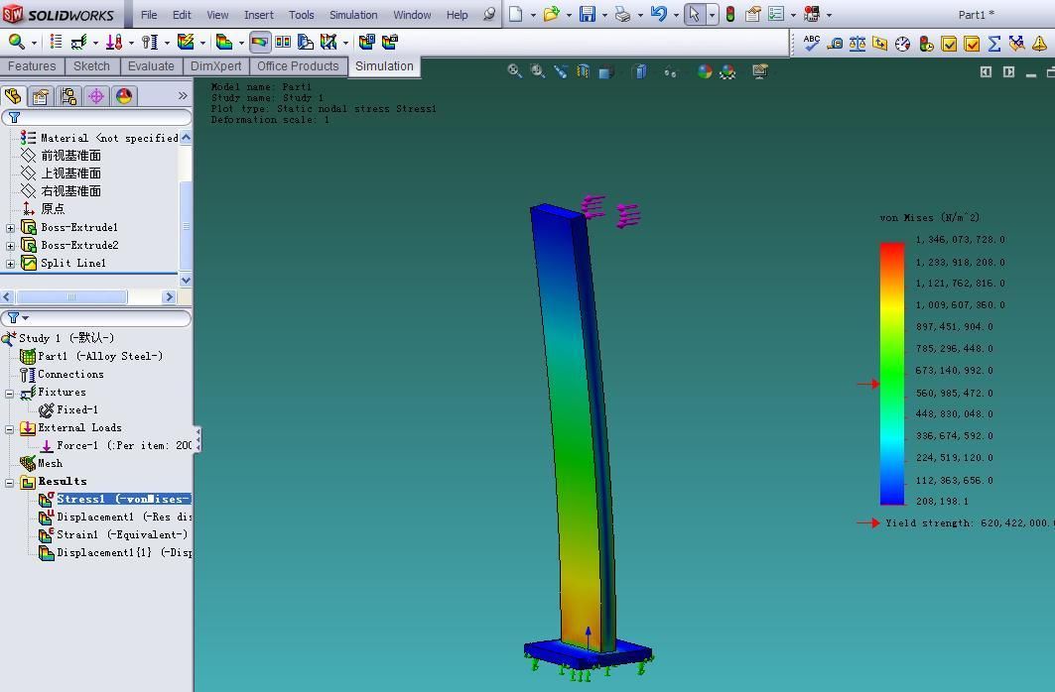This screenshot has width=1055, height=692.
Task: Click the Equations sigma icon
Action: coord(993,43)
